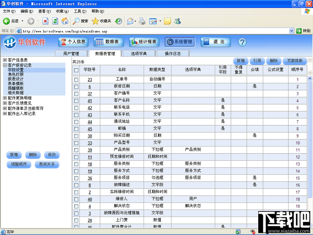This screenshot has height=235, width=313.
Task: Click the green Refresh page icon
Action: point(55,21)
